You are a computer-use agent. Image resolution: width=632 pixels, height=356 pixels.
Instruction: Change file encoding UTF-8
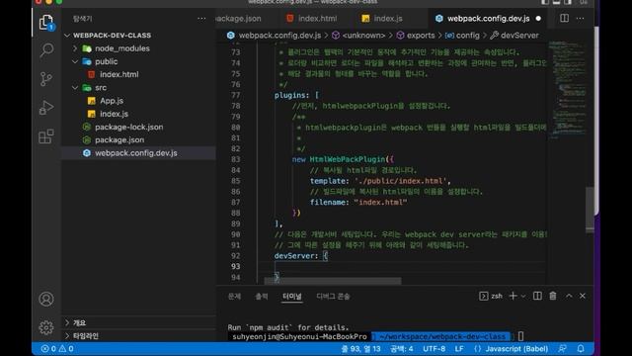pos(434,349)
